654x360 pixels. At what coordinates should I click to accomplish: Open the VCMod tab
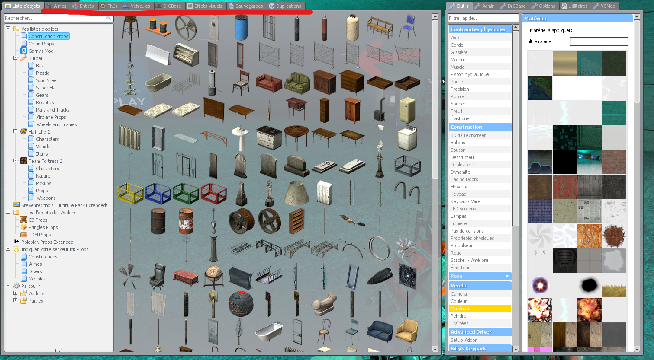coord(604,6)
